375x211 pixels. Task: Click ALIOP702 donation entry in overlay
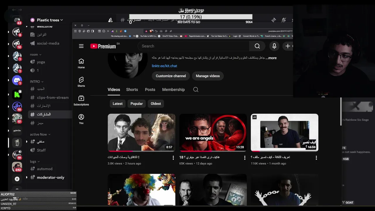pos(38,194)
